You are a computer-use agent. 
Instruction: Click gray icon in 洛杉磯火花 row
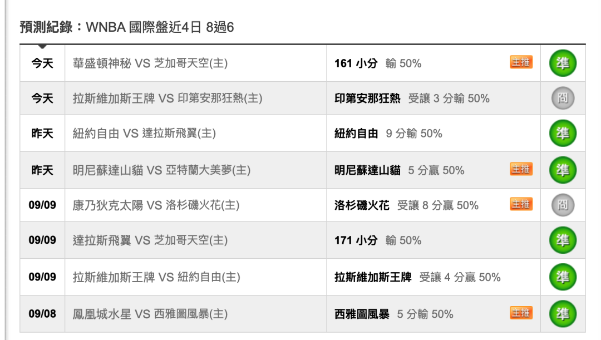pos(563,205)
